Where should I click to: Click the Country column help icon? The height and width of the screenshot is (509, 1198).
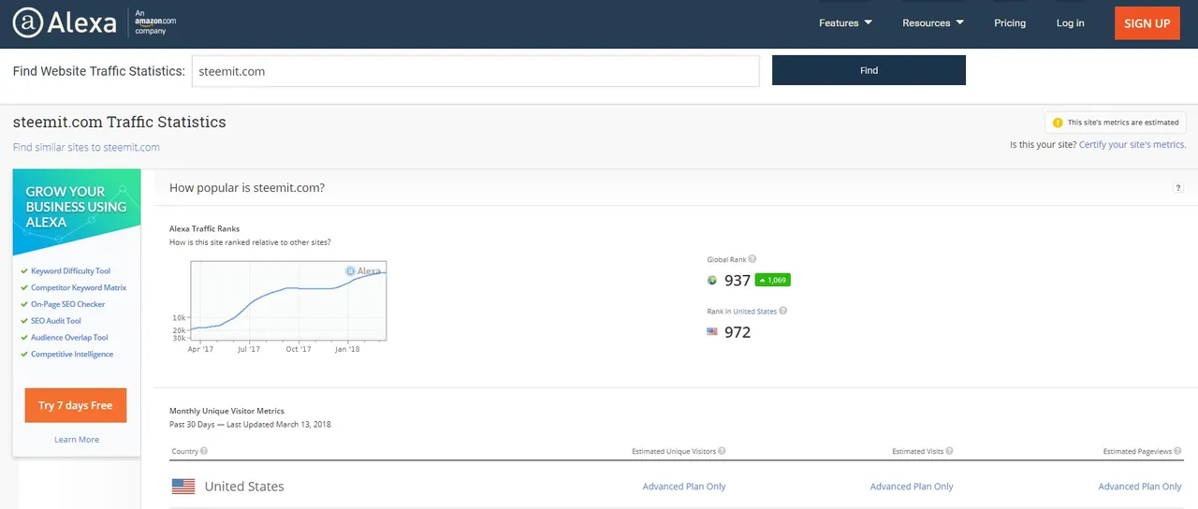point(204,451)
